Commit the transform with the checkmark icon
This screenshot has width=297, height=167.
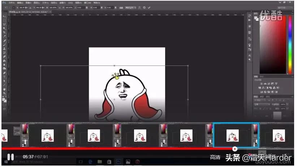[x=149, y=7]
